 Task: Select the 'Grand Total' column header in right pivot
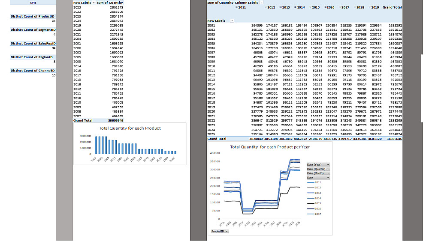tap(392, 7)
